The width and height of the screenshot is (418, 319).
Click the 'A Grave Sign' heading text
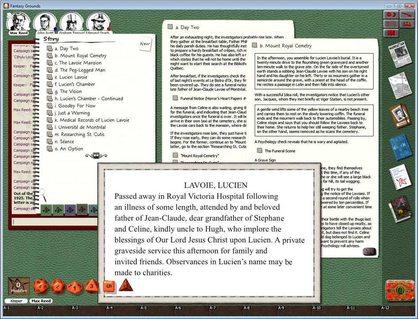(265, 160)
